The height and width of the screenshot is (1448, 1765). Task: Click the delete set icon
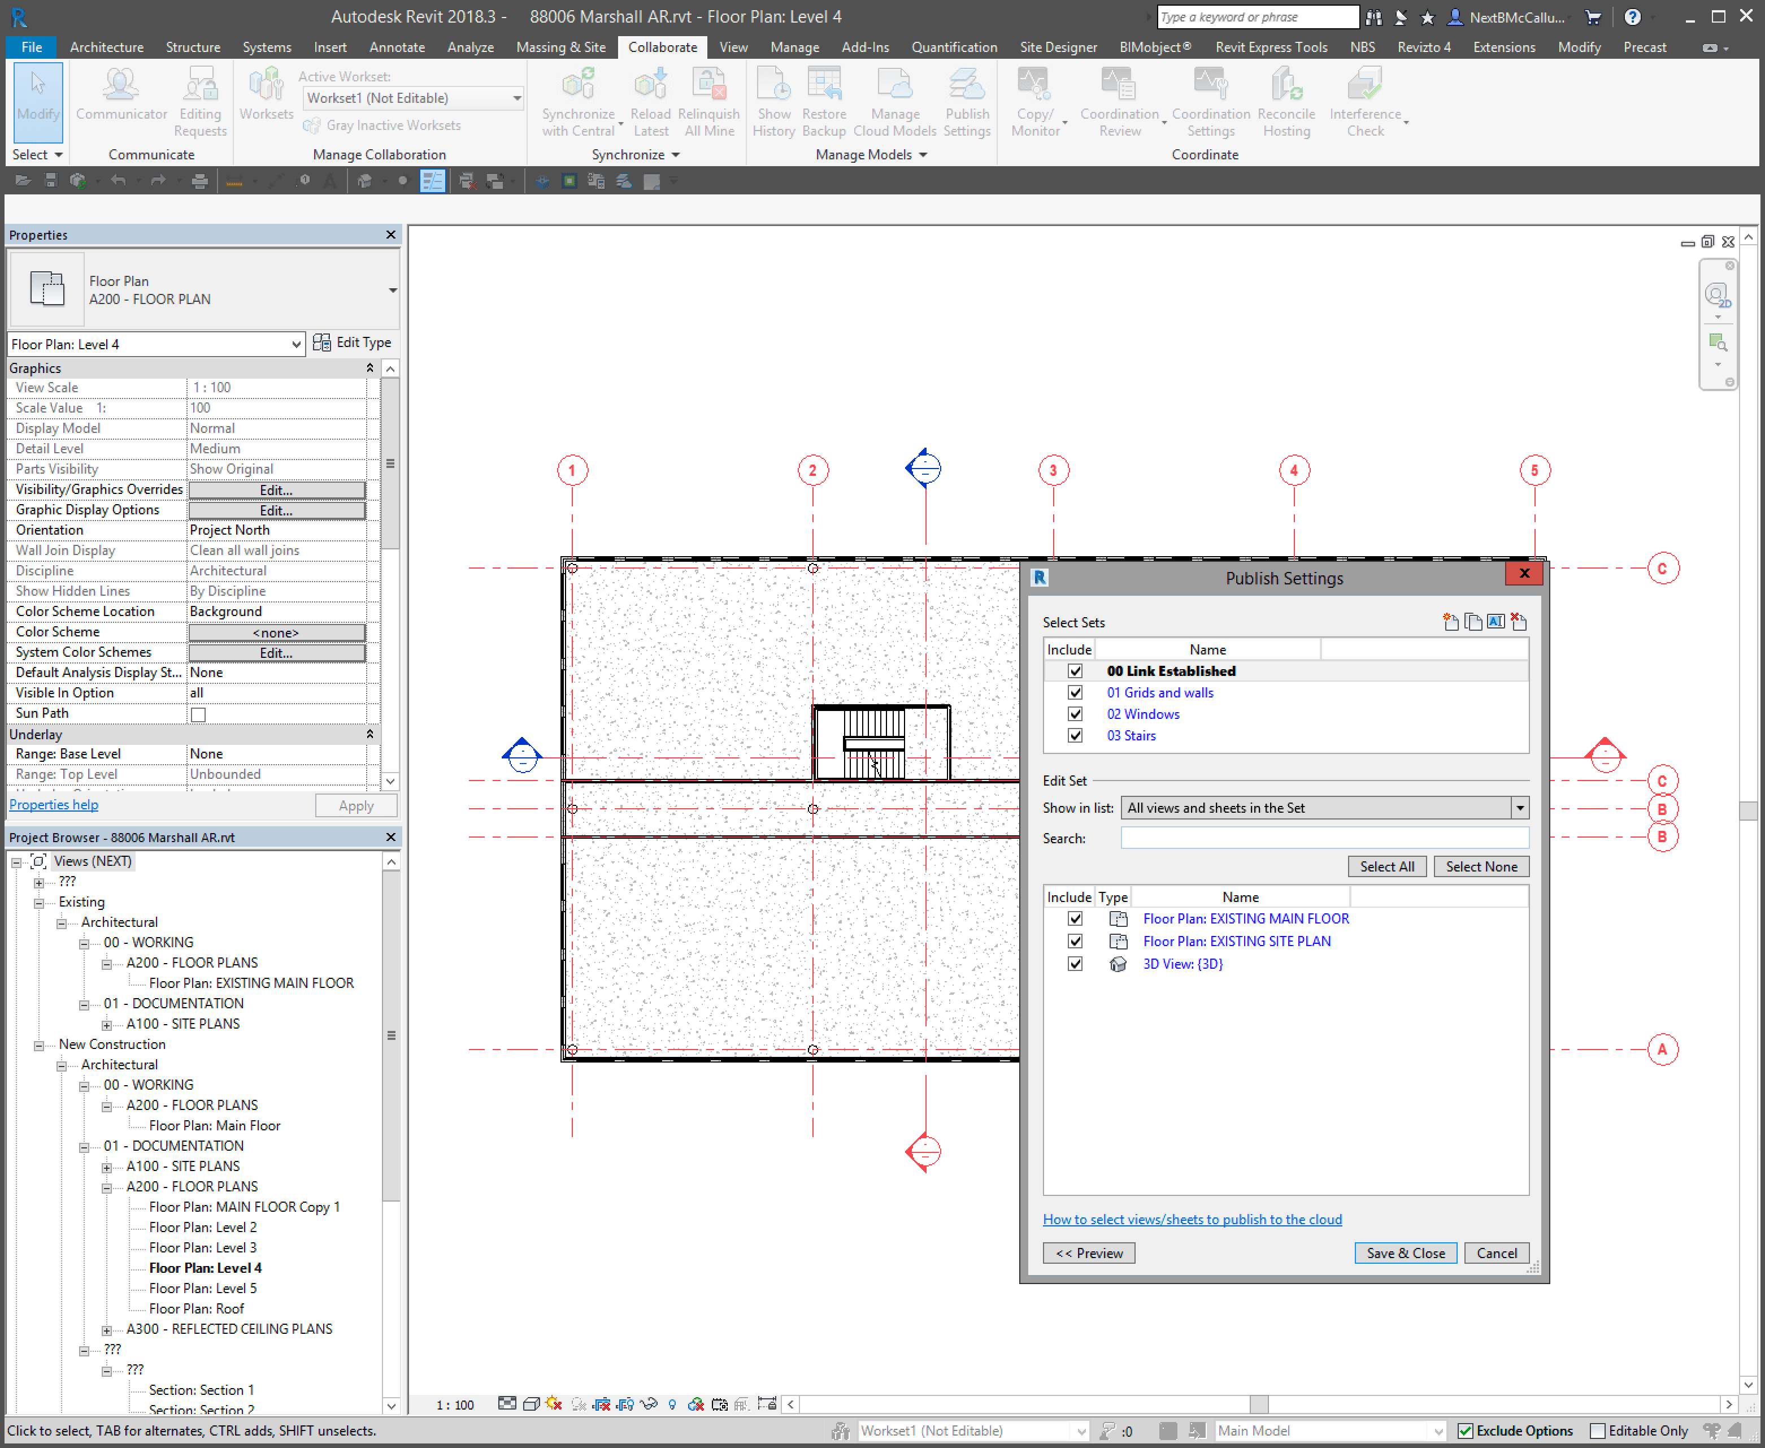pos(1518,621)
